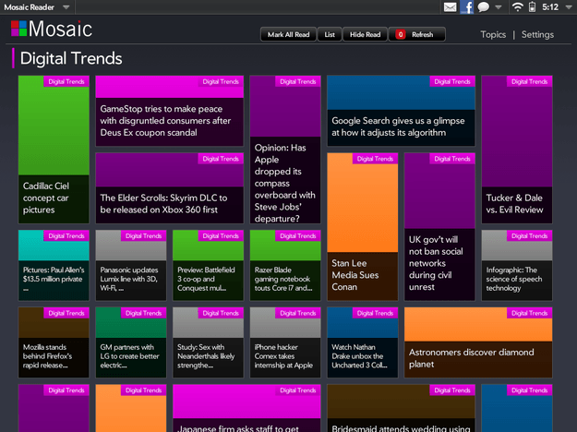Image resolution: width=577 pixels, height=432 pixels.
Task: Open the Nathan Drake Uncharted 3 tile
Action: tap(363, 342)
